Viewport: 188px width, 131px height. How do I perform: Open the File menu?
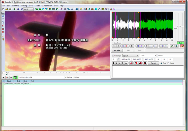coord(4,6)
